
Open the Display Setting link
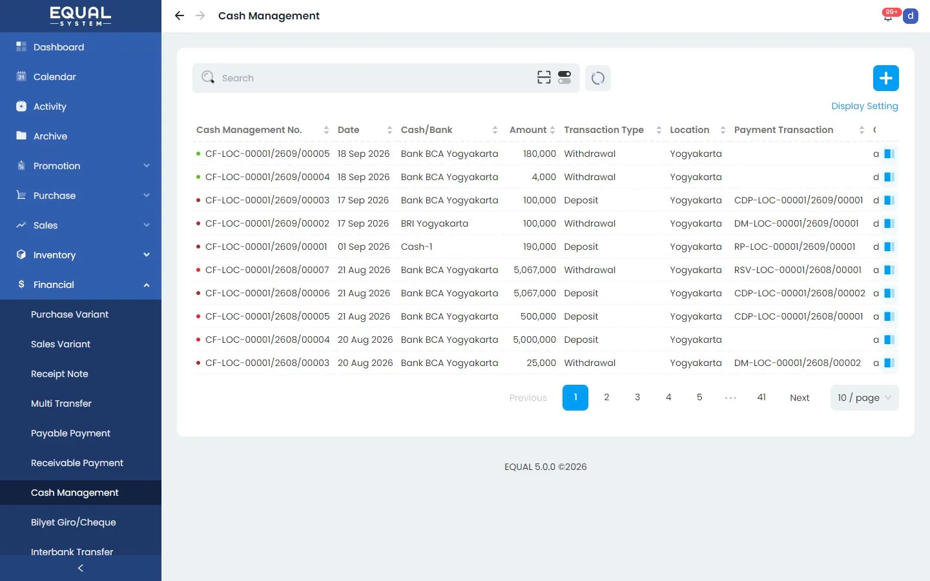pyautogui.click(x=864, y=106)
